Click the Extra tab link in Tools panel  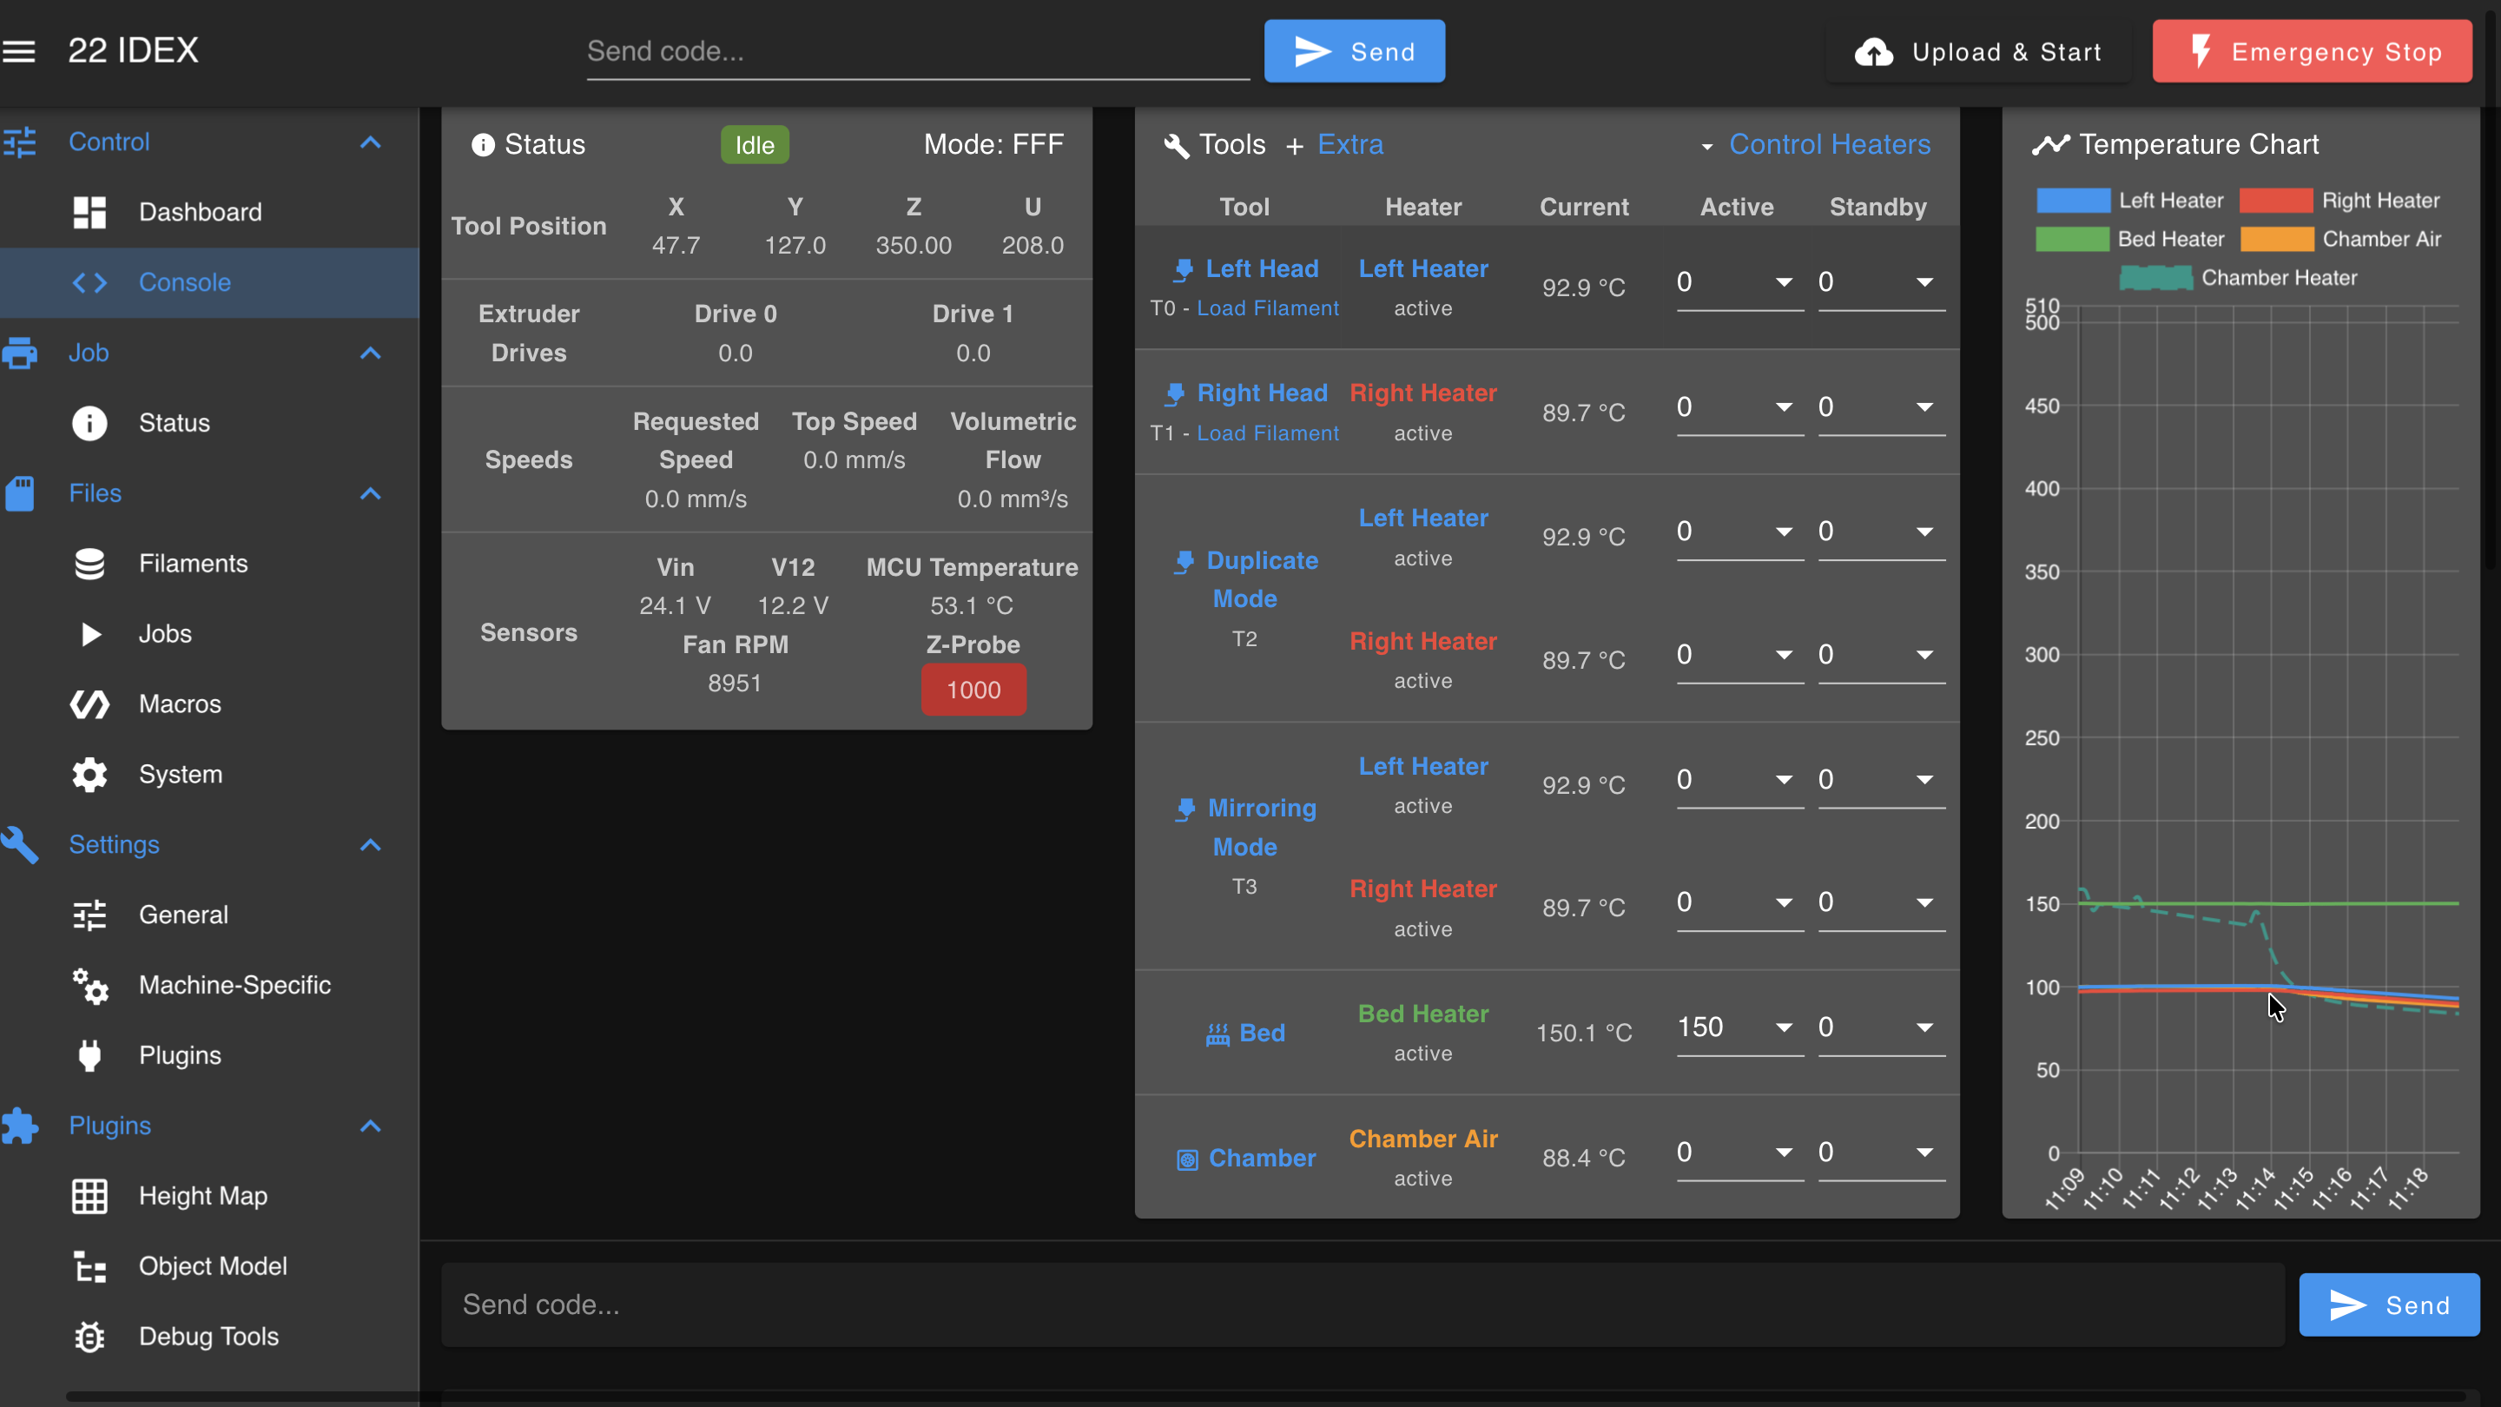click(1349, 145)
